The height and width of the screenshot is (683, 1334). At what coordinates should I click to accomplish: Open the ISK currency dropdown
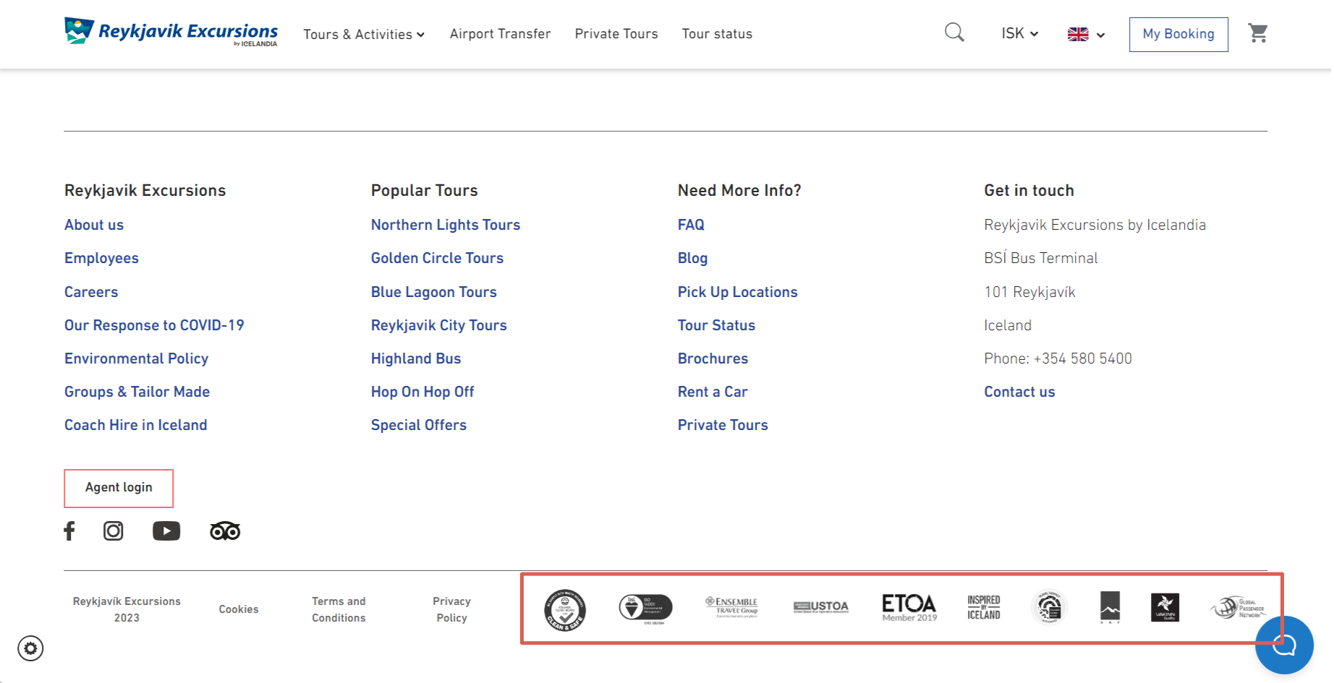(1020, 33)
